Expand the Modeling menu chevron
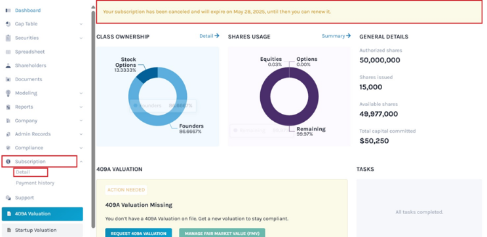Viewport: 487px width, 237px height. [81, 93]
